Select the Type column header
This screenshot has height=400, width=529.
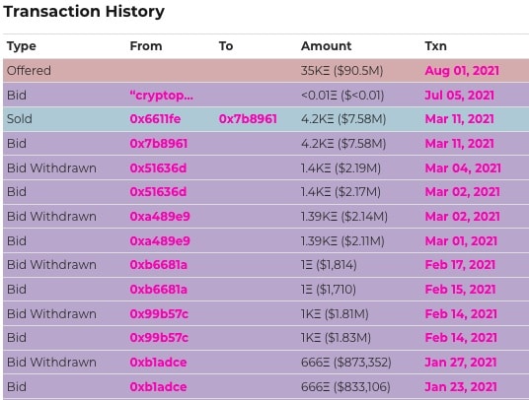[x=22, y=46]
